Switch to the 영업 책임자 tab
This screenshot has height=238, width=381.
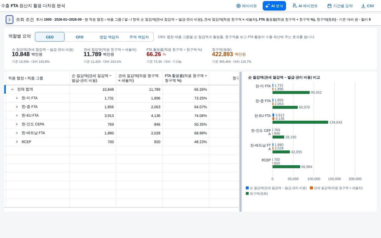(109, 37)
